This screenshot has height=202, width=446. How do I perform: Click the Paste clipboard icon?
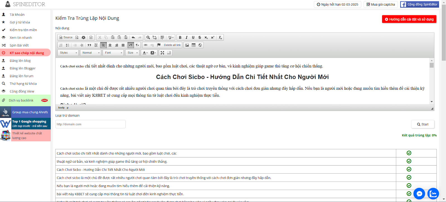113,37
